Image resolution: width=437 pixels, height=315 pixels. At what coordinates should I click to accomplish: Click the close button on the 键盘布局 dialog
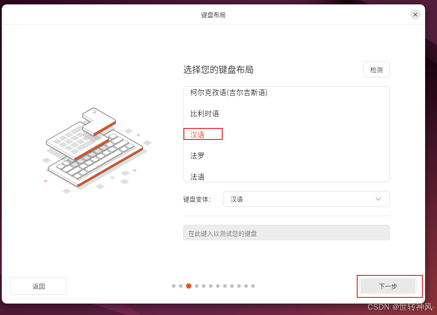click(415, 14)
